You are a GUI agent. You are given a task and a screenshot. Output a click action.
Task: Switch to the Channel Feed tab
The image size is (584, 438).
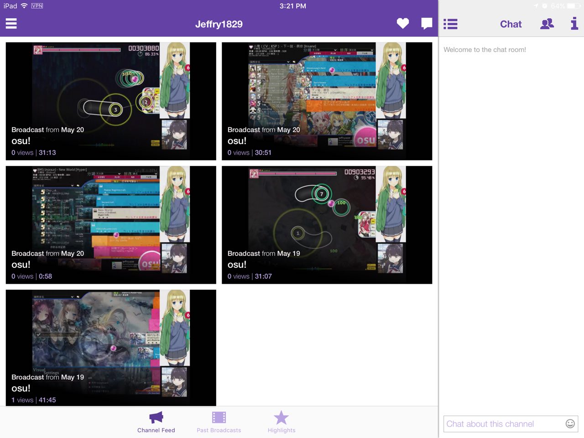(156, 422)
